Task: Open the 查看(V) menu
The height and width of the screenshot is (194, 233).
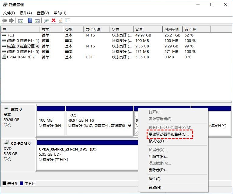Action: click(x=43, y=13)
